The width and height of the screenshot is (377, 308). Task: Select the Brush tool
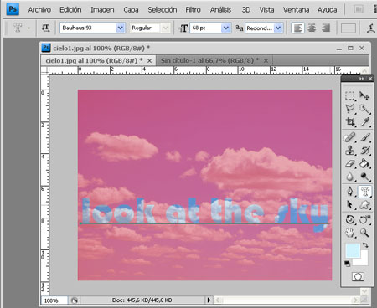click(364, 137)
